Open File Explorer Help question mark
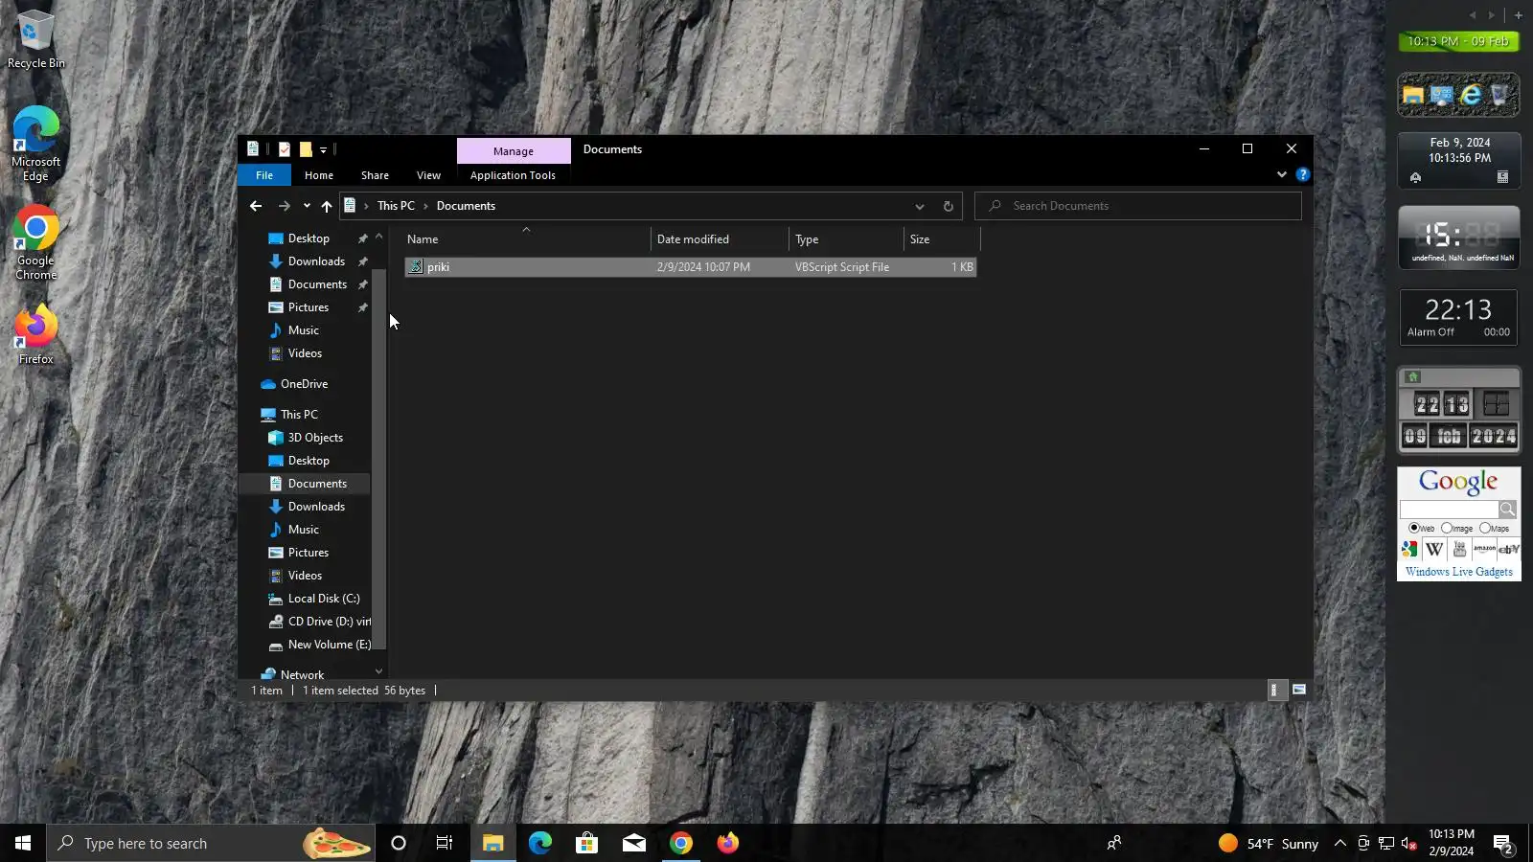Viewport: 1533px width, 862px height. 1303,174
